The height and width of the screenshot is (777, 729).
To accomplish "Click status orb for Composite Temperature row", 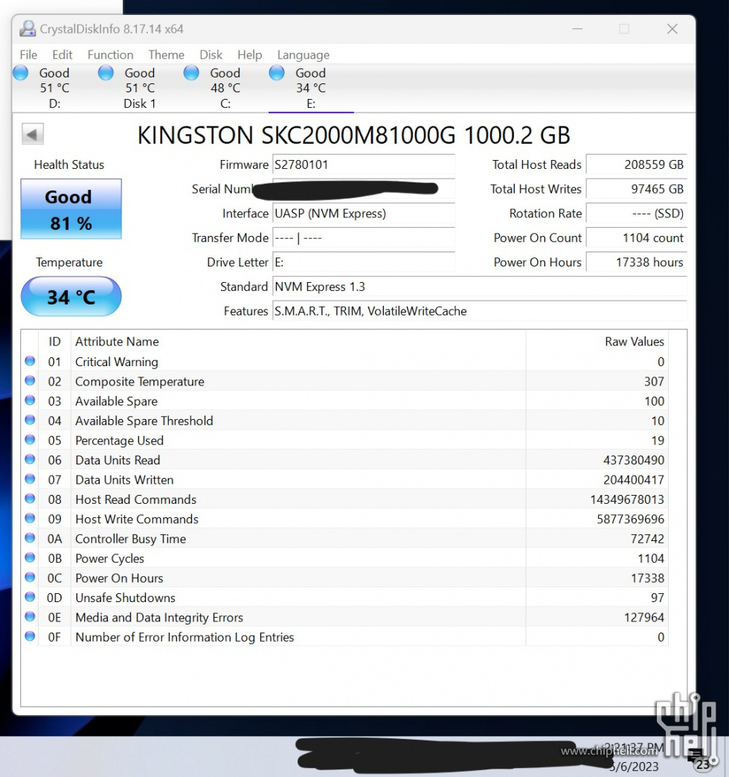I will (30, 380).
